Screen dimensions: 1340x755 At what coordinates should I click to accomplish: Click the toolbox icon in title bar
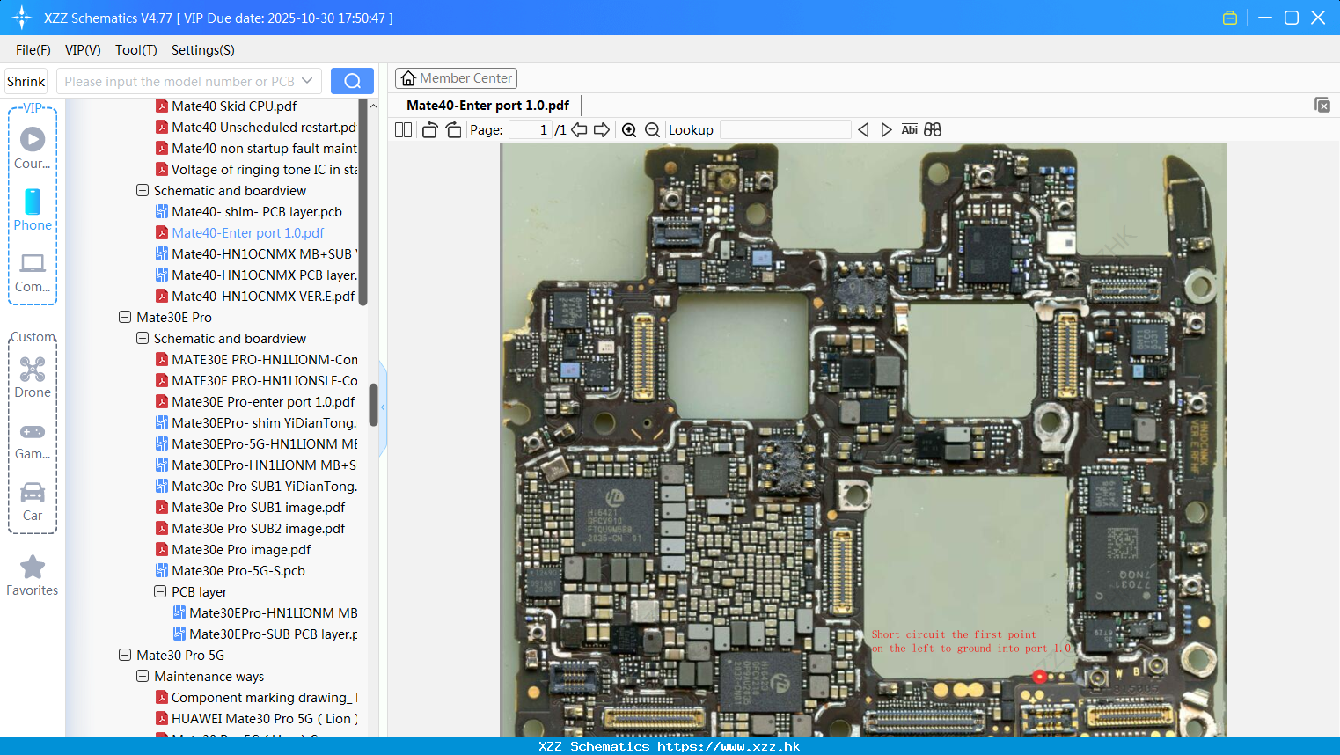(x=1230, y=18)
